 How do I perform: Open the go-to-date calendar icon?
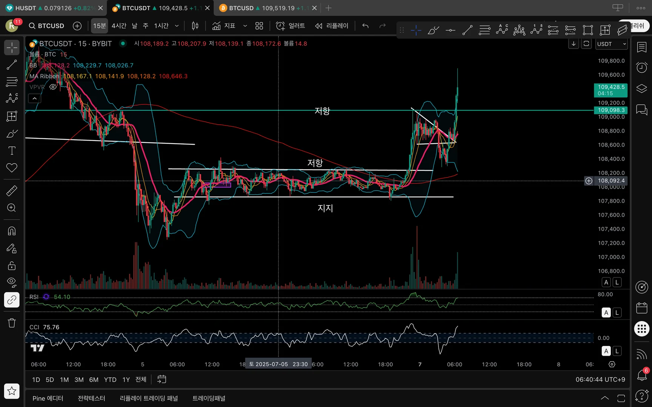[x=161, y=379]
